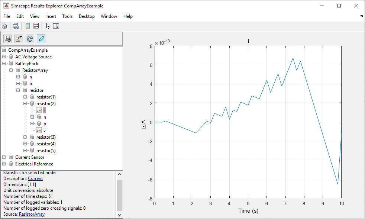Toggle the link to model button
The width and height of the screenshot is (365, 219).
(41, 39)
